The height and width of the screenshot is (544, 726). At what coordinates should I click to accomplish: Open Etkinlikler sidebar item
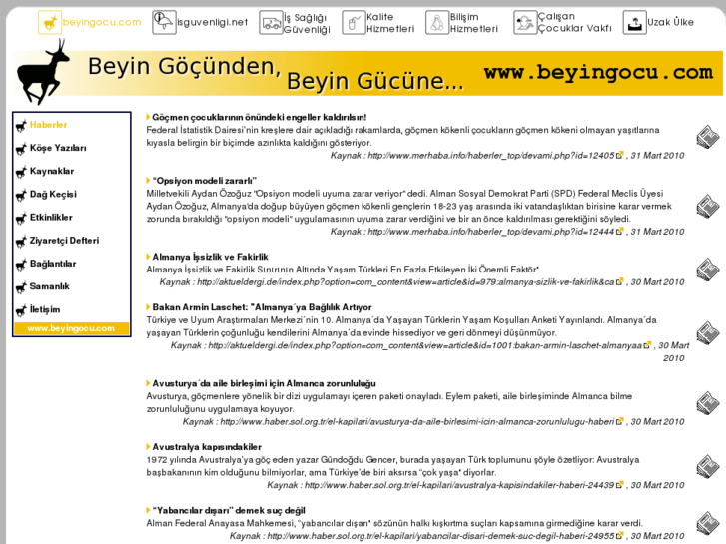click(51, 218)
